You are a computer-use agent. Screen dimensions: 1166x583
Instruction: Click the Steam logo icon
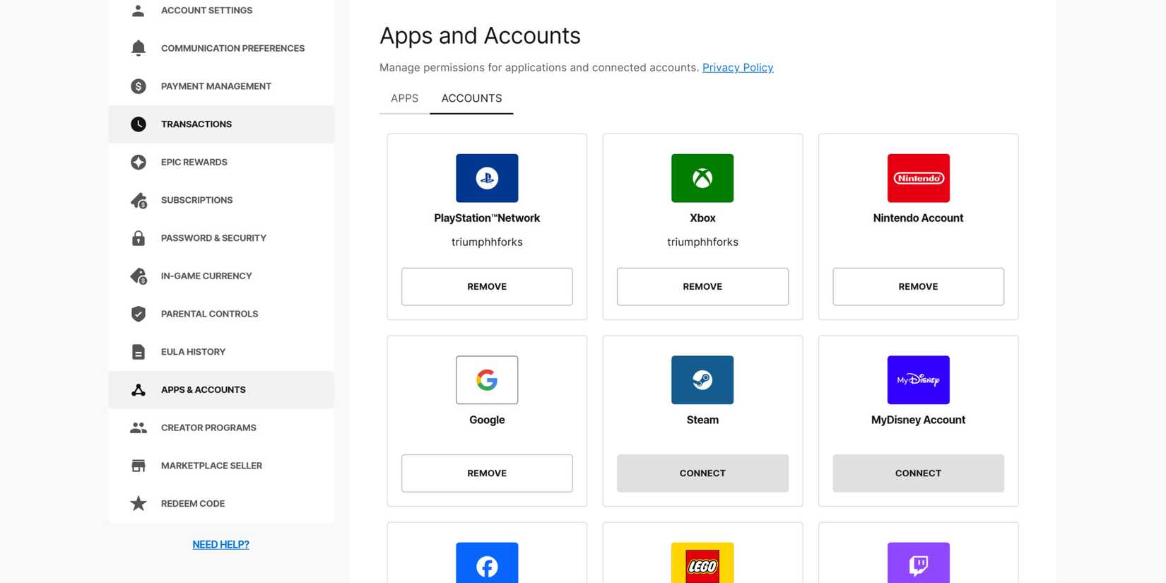click(x=702, y=380)
